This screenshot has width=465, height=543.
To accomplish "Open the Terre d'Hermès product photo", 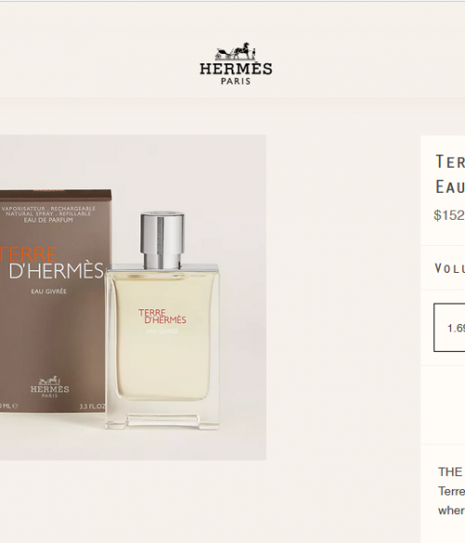I will (x=133, y=297).
